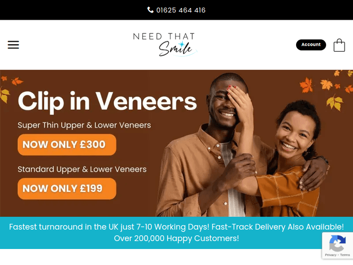
Task: Click the blue star in the Smile logo
Action: click(182, 44)
